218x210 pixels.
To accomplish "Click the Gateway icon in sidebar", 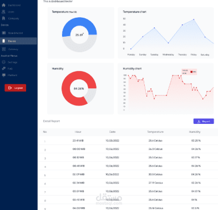I will tap(3, 49).
